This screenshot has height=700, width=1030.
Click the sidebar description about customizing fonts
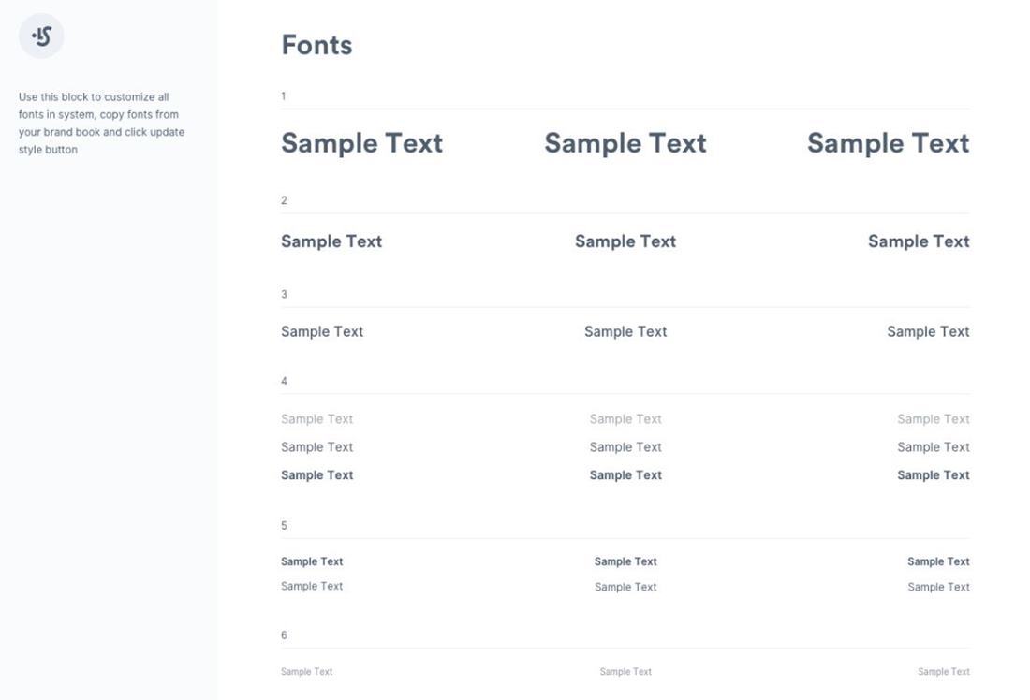click(x=102, y=123)
